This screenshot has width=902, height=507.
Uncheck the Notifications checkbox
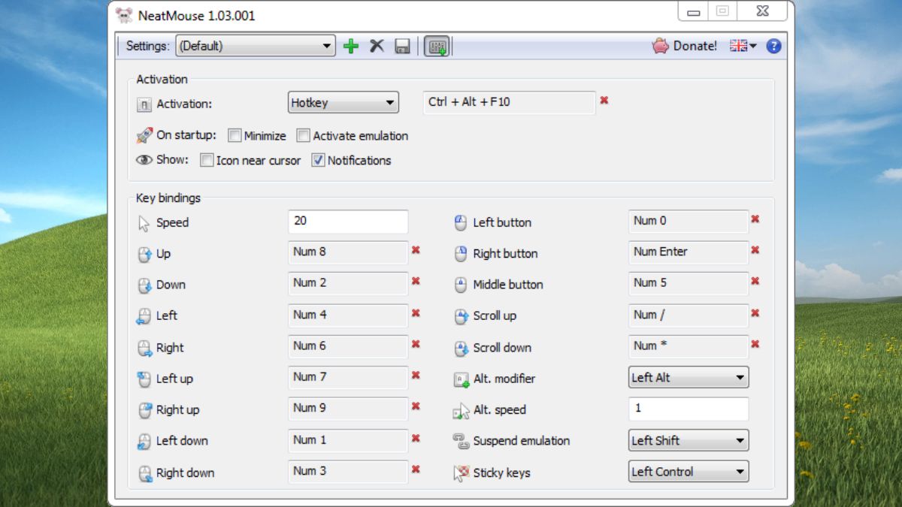pos(318,160)
